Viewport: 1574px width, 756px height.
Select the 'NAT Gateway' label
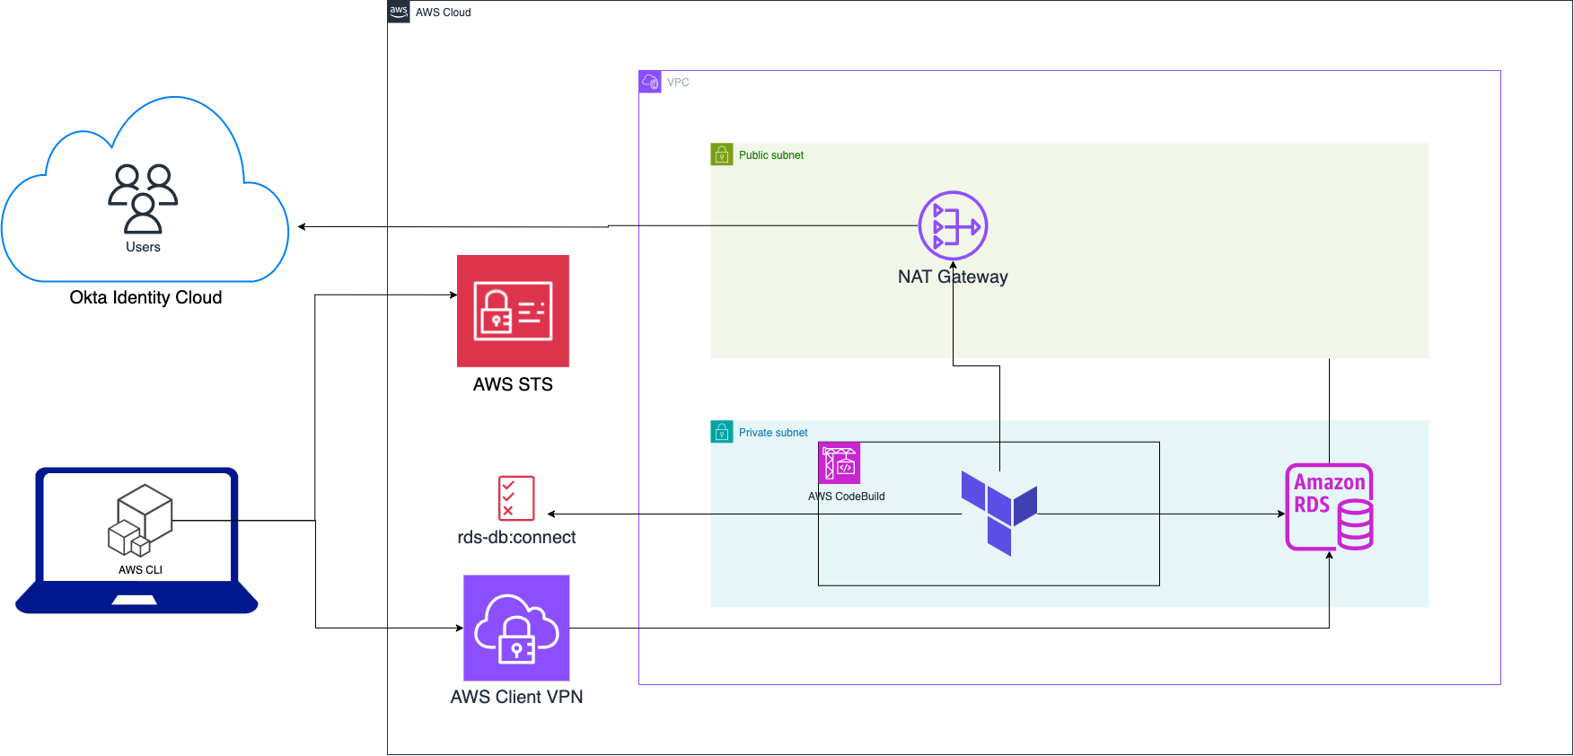click(x=953, y=277)
